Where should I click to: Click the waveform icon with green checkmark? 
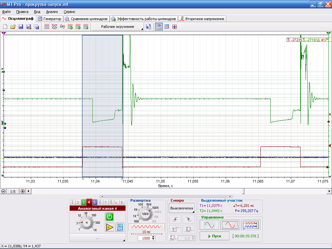(x=70, y=27)
